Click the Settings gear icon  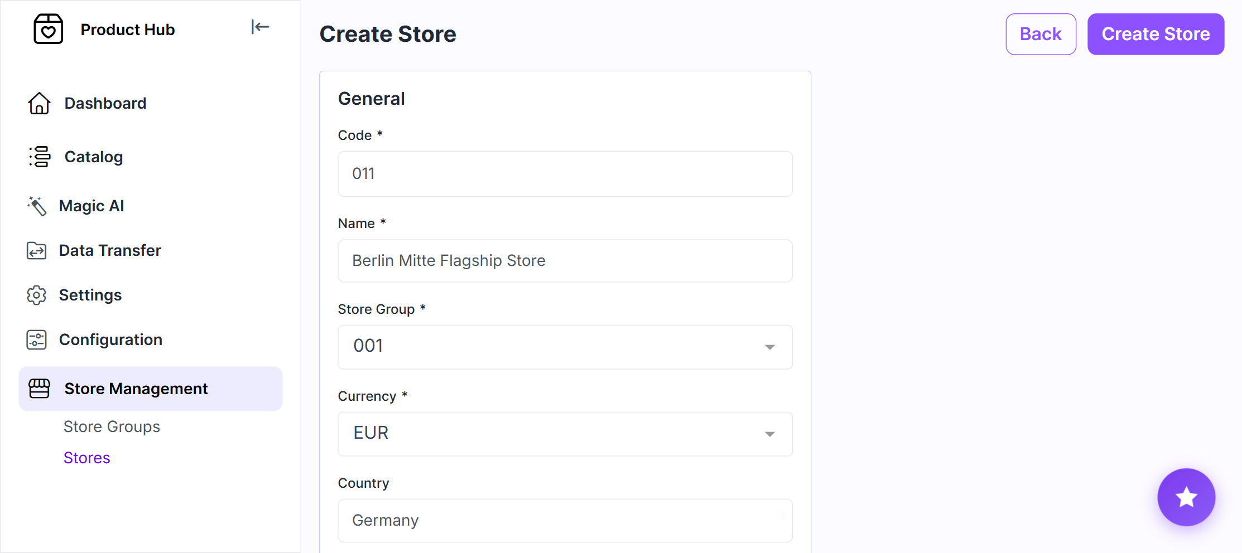[x=37, y=295]
